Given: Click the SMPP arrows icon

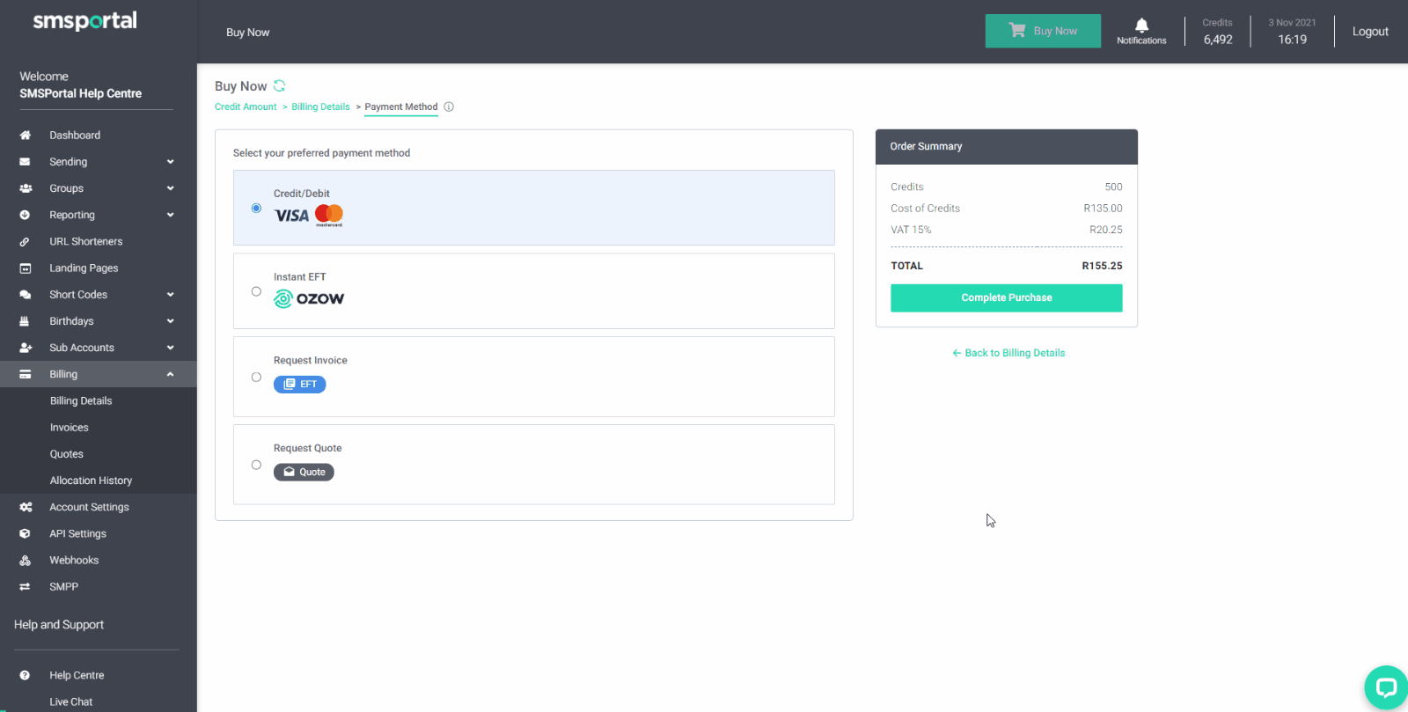Looking at the screenshot, I should [25, 587].
